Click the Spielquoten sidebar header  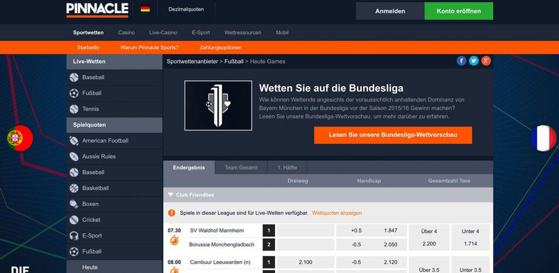(x=115, y=125)
